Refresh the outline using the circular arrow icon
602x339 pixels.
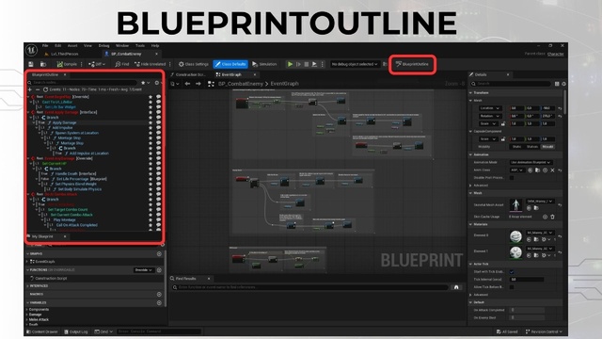click(x=45, y=89)
